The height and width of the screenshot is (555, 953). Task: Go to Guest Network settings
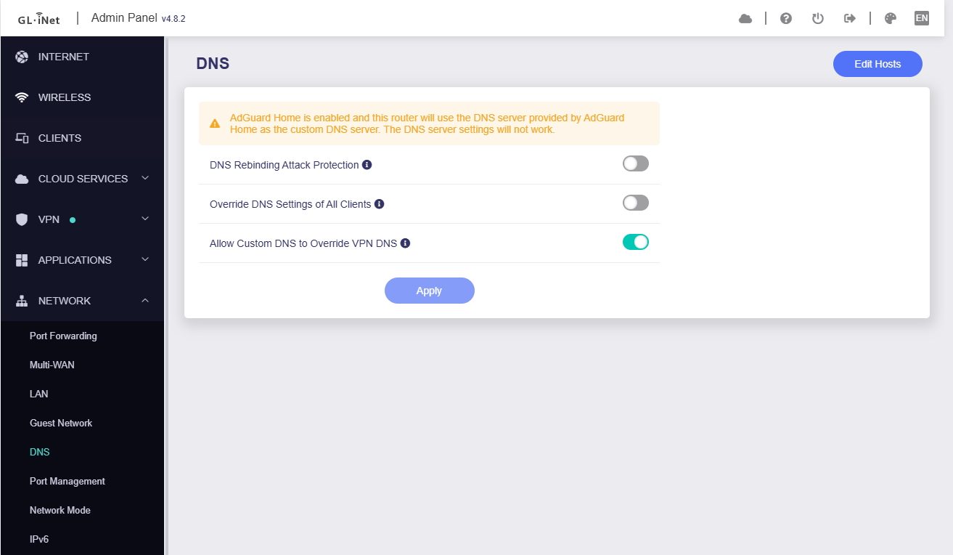tap(61, 423)
